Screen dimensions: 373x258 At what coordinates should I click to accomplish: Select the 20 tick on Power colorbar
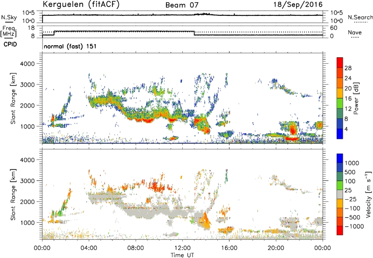(348, 88)
